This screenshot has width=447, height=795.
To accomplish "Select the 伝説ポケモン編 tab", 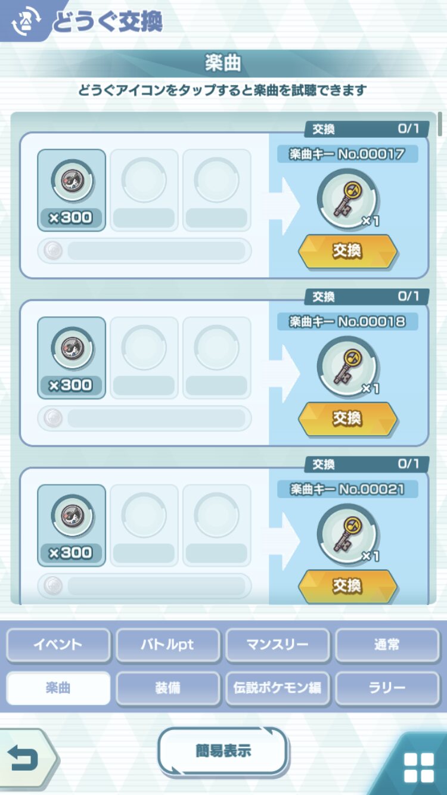I will pyautogui.click(x=277, y=688).
